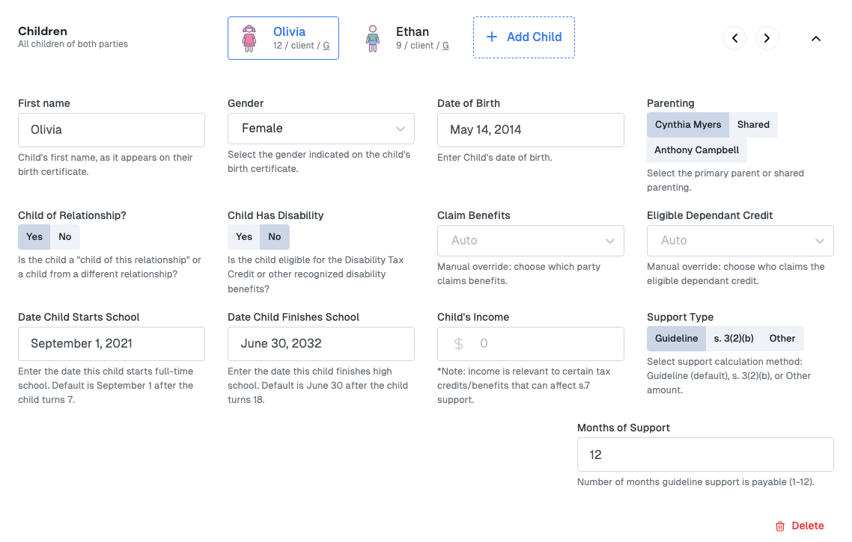The image size is (852, 542).
Task: Open the Gender dropdown
Action: [x=321, y=129]
